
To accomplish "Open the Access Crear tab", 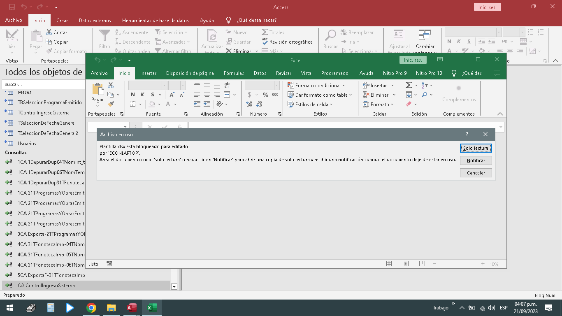I will (62, 20).
